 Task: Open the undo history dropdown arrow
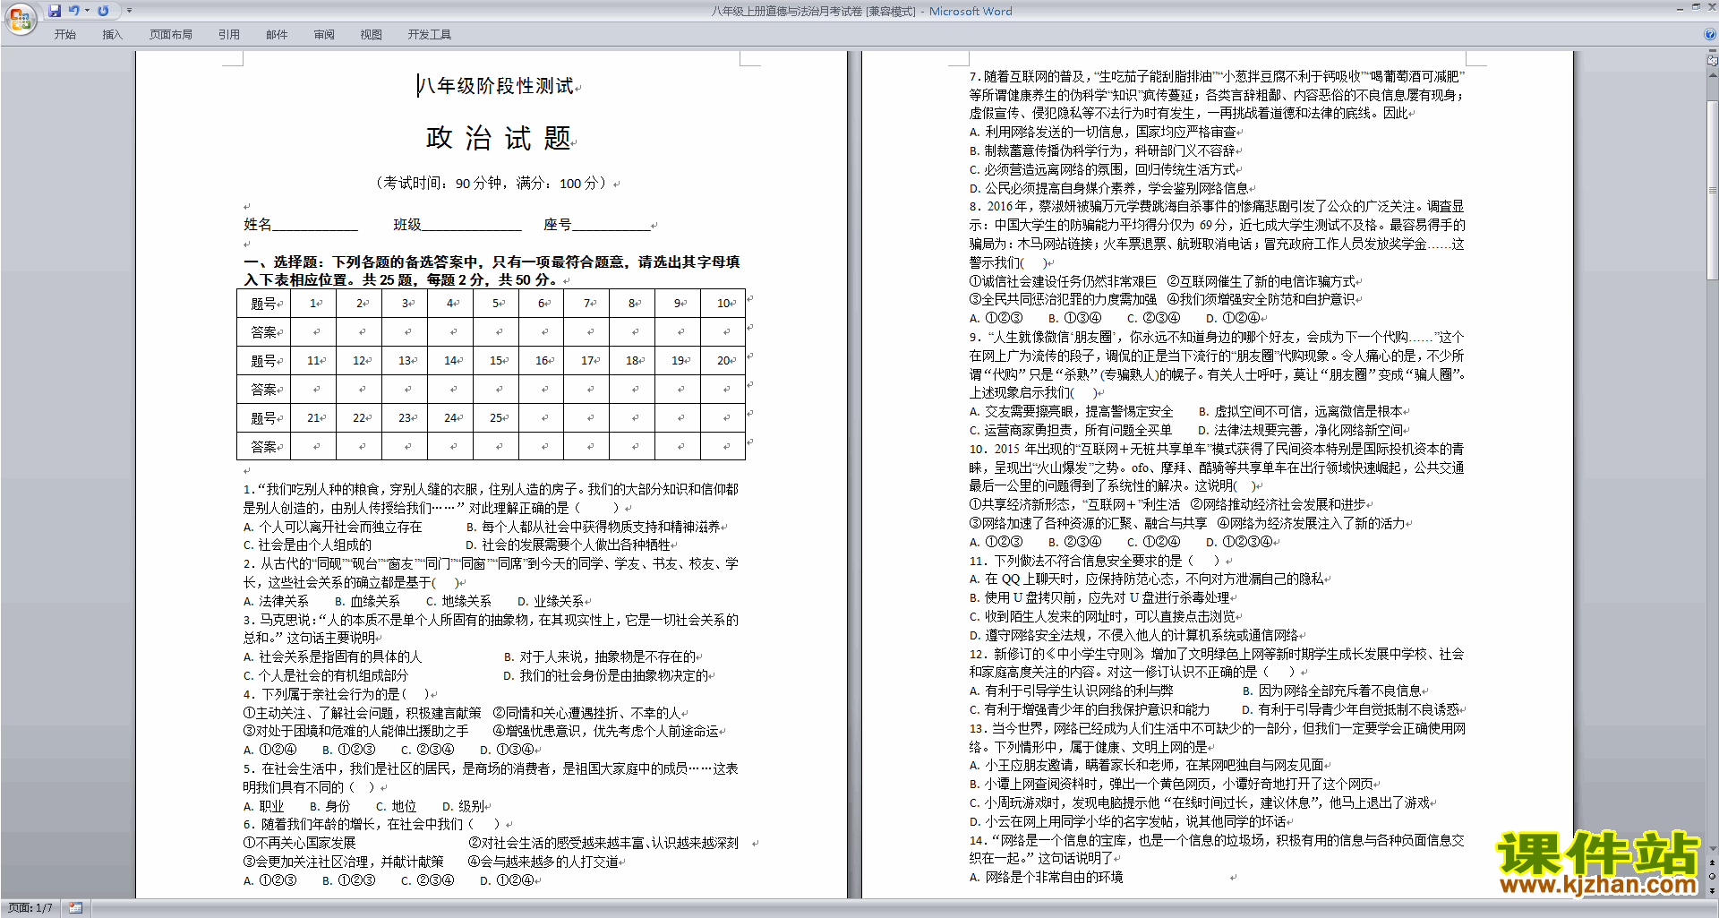[87, 11]
